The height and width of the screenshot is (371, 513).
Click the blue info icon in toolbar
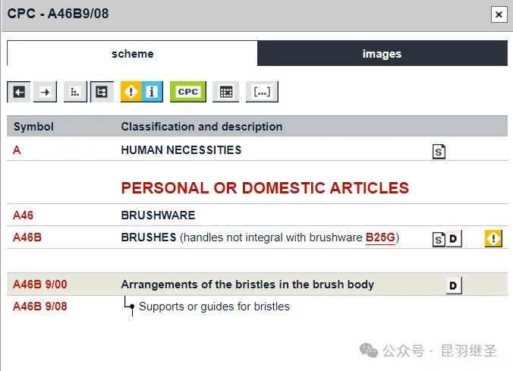pyautogui.click(x=152, y=92)
